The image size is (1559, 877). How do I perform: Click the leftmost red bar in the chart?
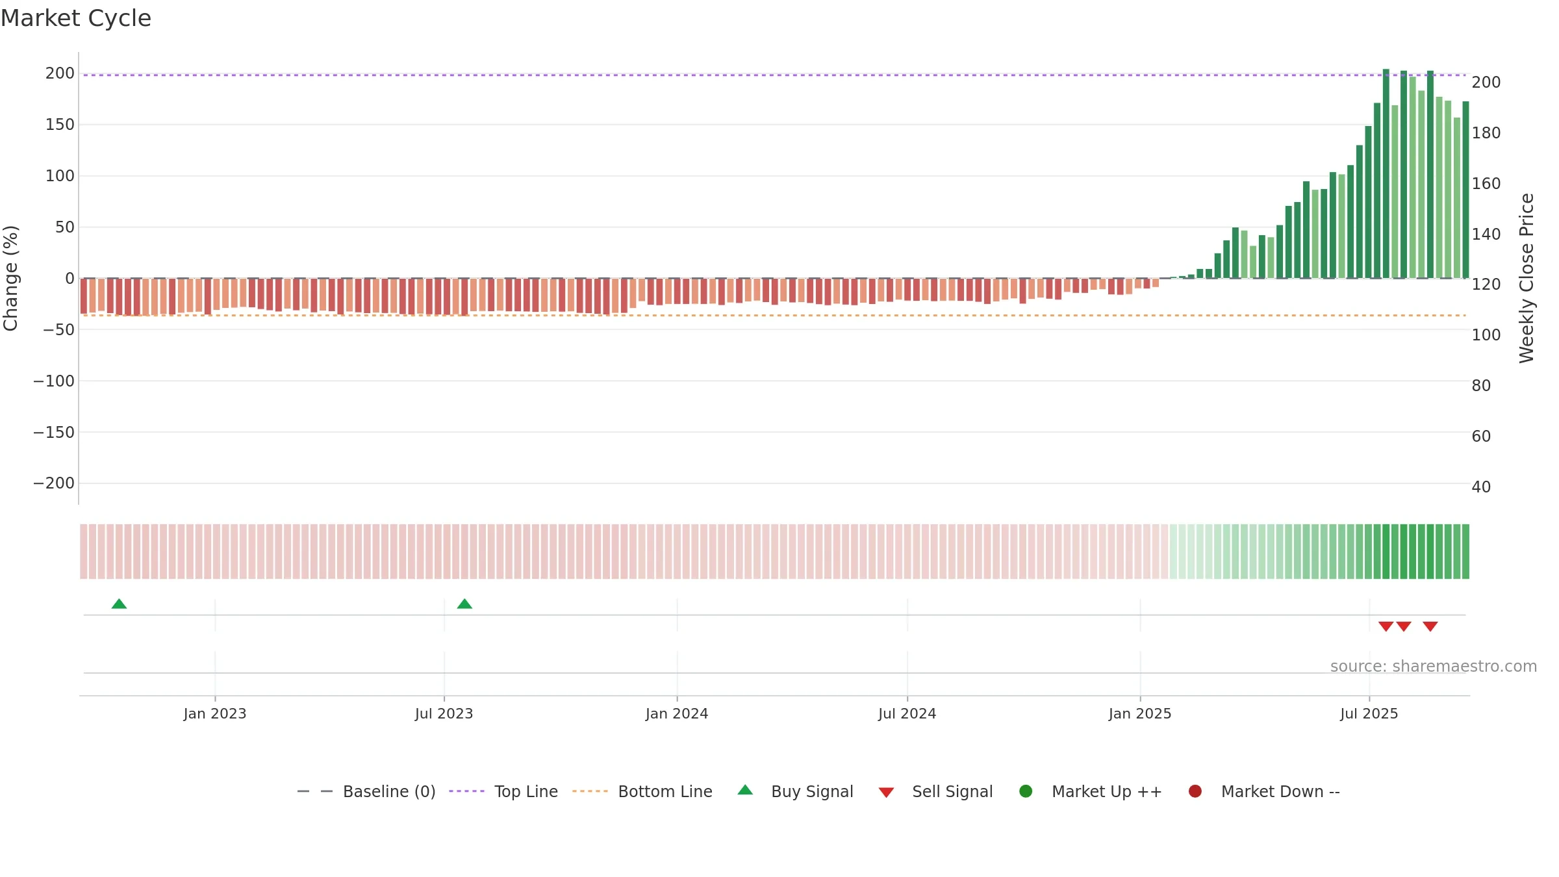(84, 296)
